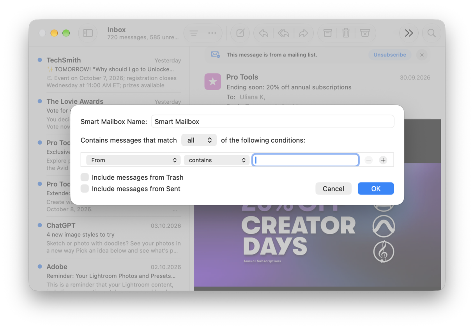Enable Include messages from Trash

tap(85, 177)
